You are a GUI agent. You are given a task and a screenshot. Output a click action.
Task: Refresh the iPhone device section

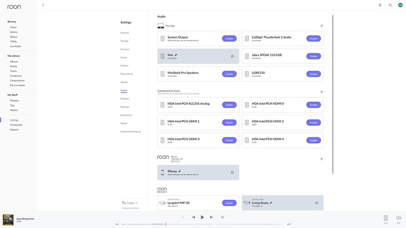point(322,159)
